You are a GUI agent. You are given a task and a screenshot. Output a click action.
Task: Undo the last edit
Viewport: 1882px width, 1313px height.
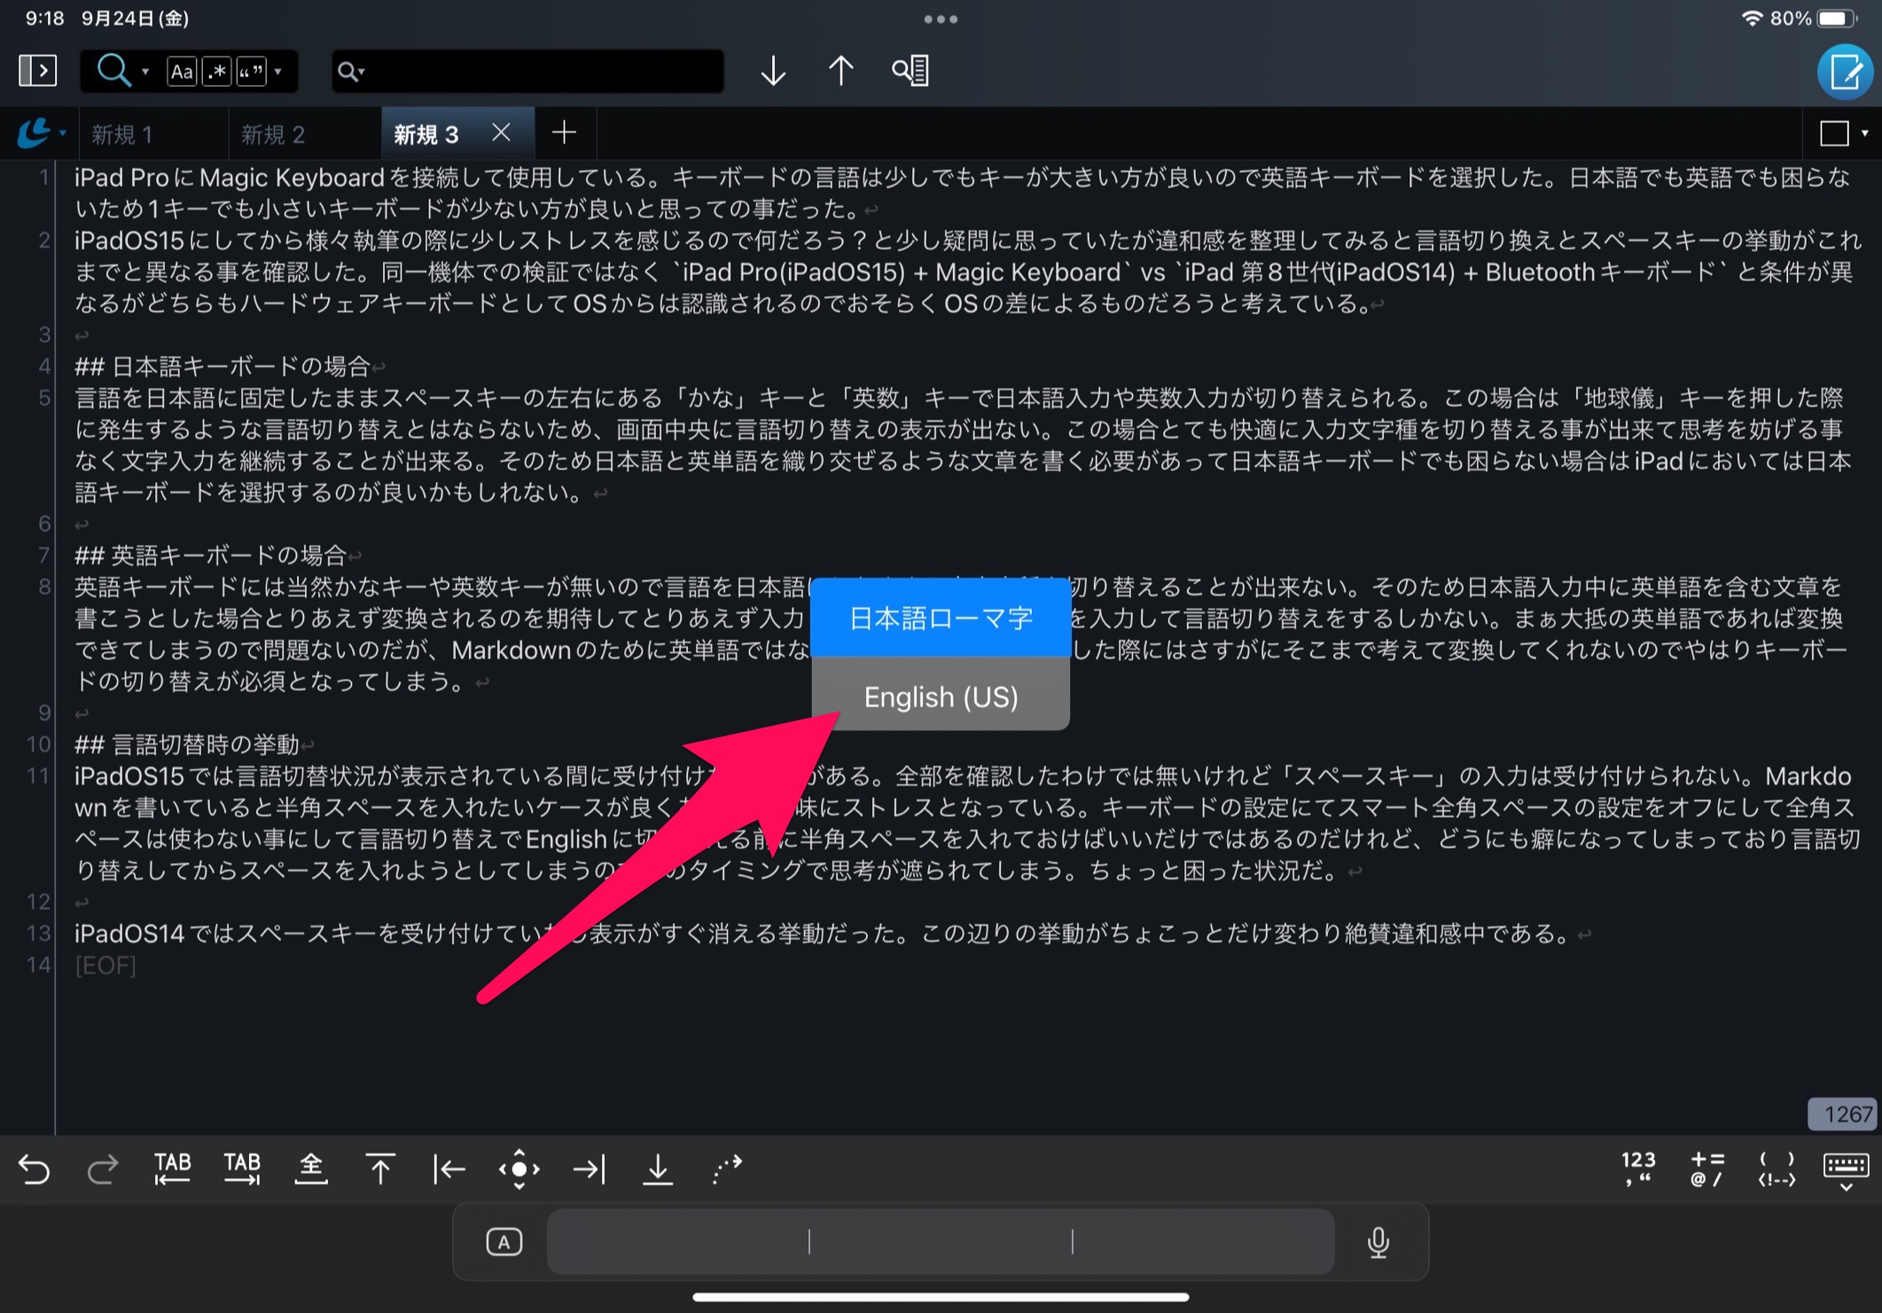[x=34, y=1169]
